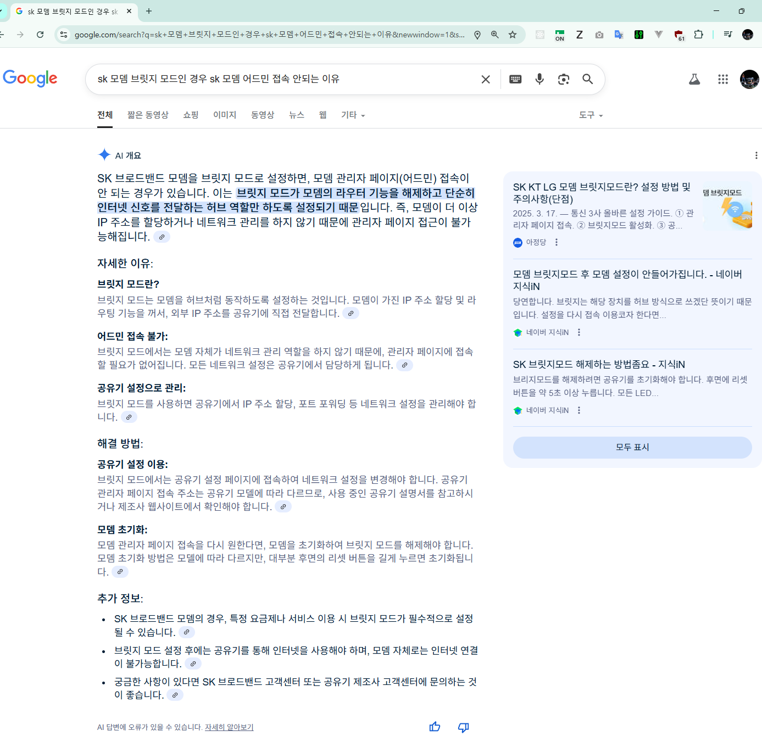Reload the page with the refresh icon
Screen dimensions: 762x753
[x=40, y=35]
